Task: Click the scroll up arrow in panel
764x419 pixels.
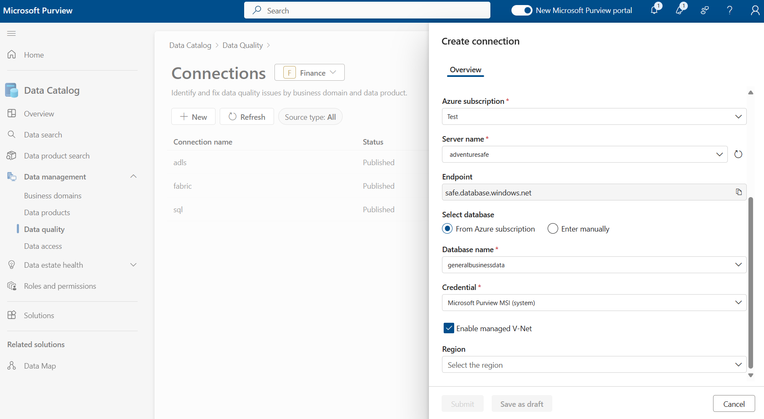Action: (x=751, y=92)
